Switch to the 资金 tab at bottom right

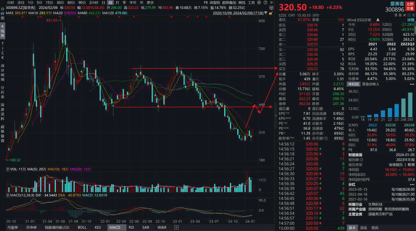pyautogui.click(x=364, y=228)
